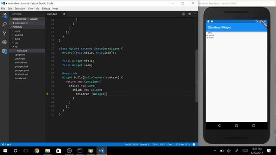Tap the Android back button in emulator
Image resolution: width=276 pixels, height=155 pixels.
pyautogui.click(x=219, y=126)
